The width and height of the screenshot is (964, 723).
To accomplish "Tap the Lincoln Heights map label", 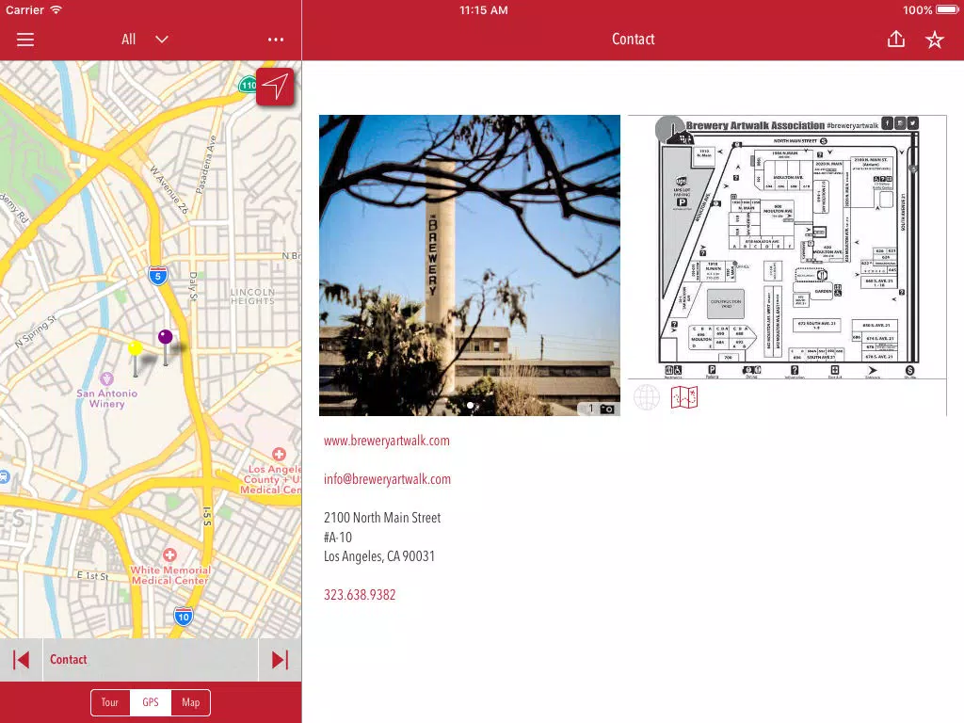I will point(252,297).
